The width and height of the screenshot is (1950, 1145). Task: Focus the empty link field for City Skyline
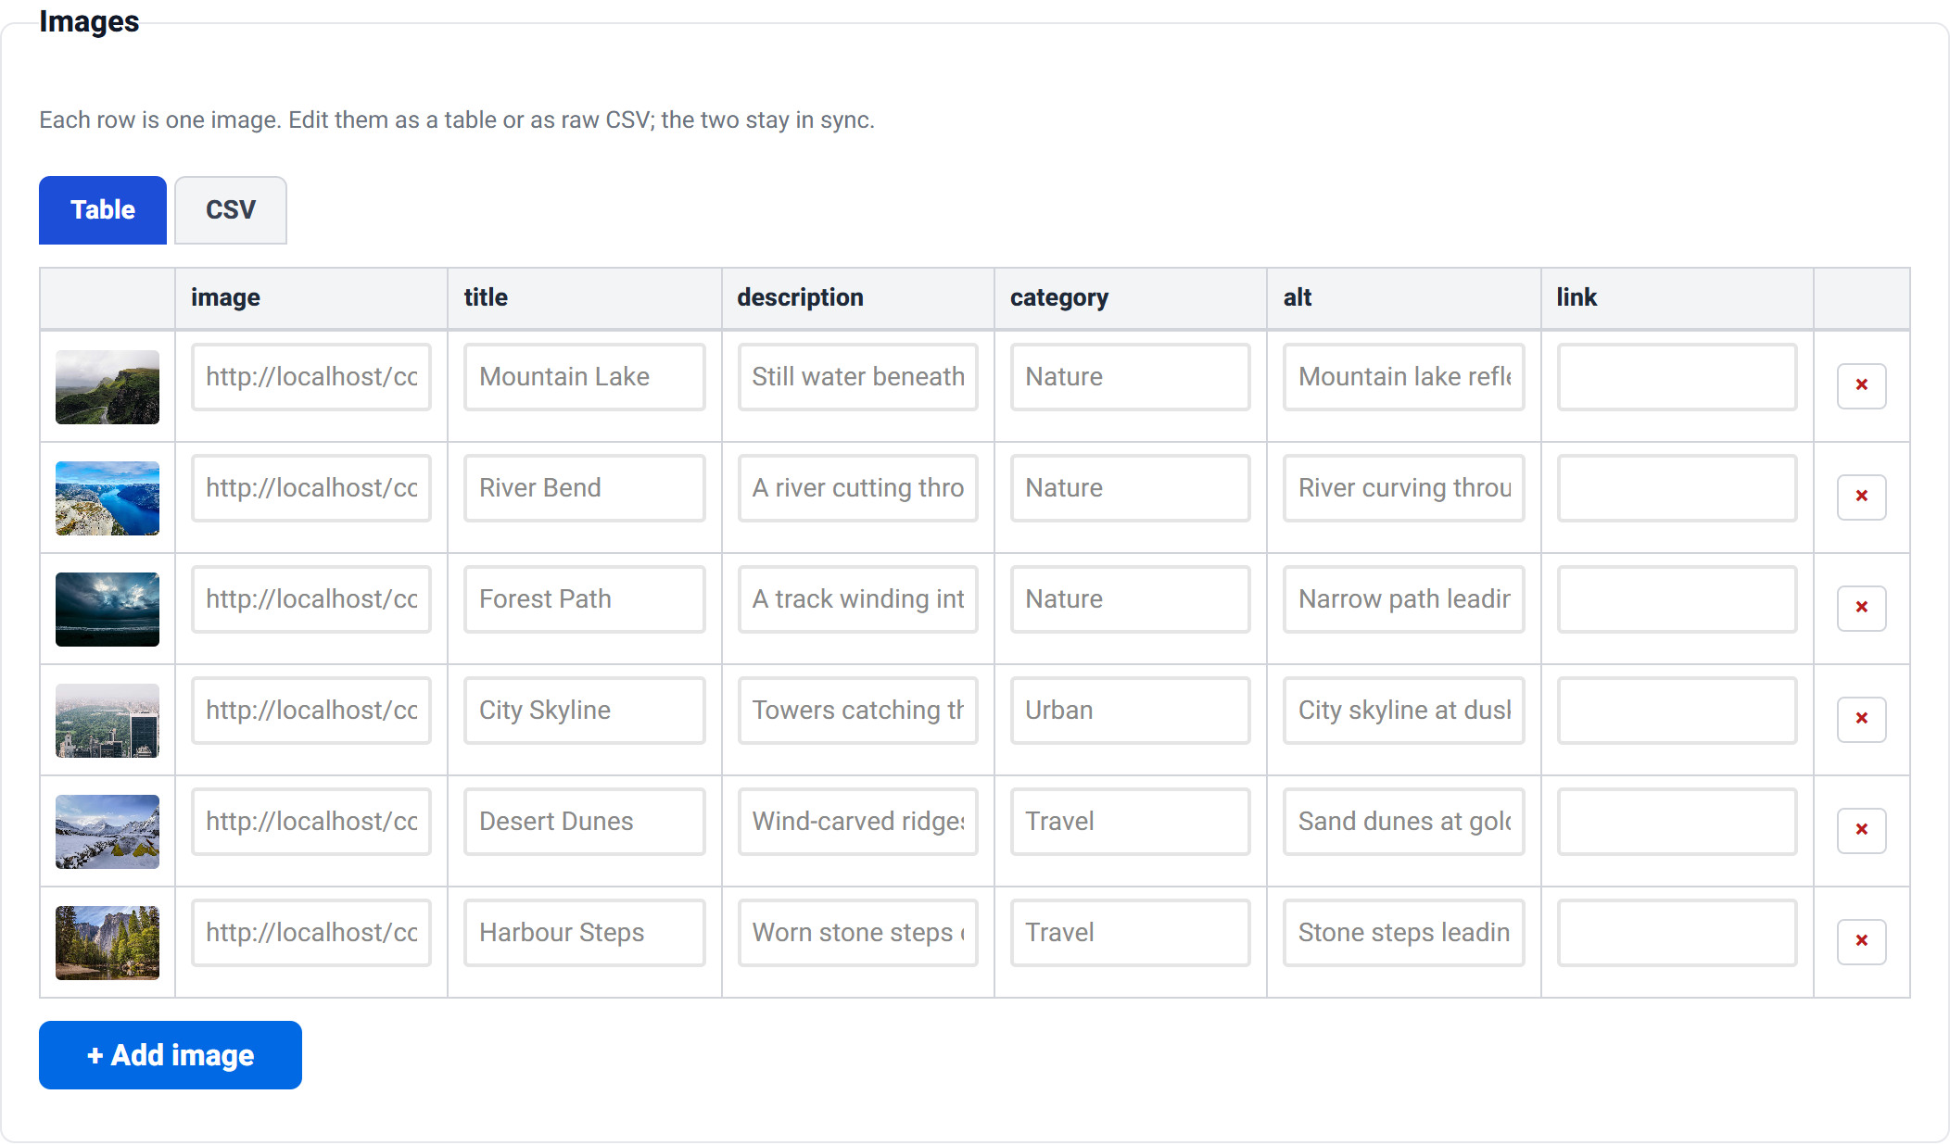[x=1678, y=711]
